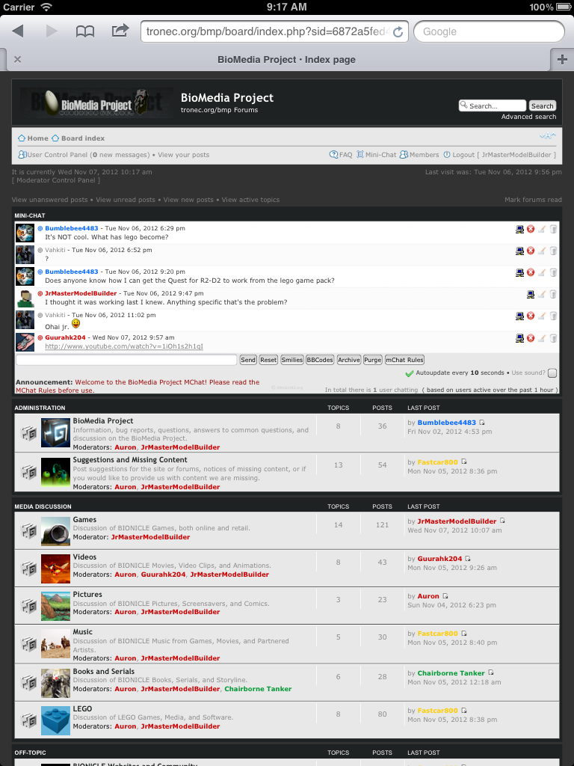The image size is (574, 766).
Task: Open the FAQ link
Action: pos(341,155)
